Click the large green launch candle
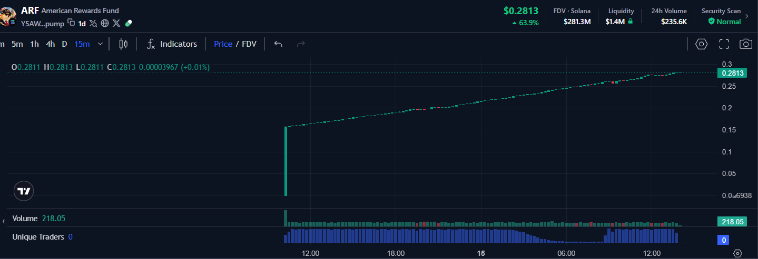Screen dimensions: 758x259 pyautogui.click(x=286, y=161)
